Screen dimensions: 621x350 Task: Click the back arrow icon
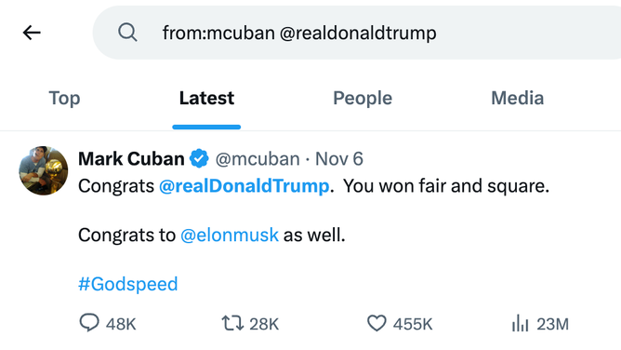(x=32, y=33)
